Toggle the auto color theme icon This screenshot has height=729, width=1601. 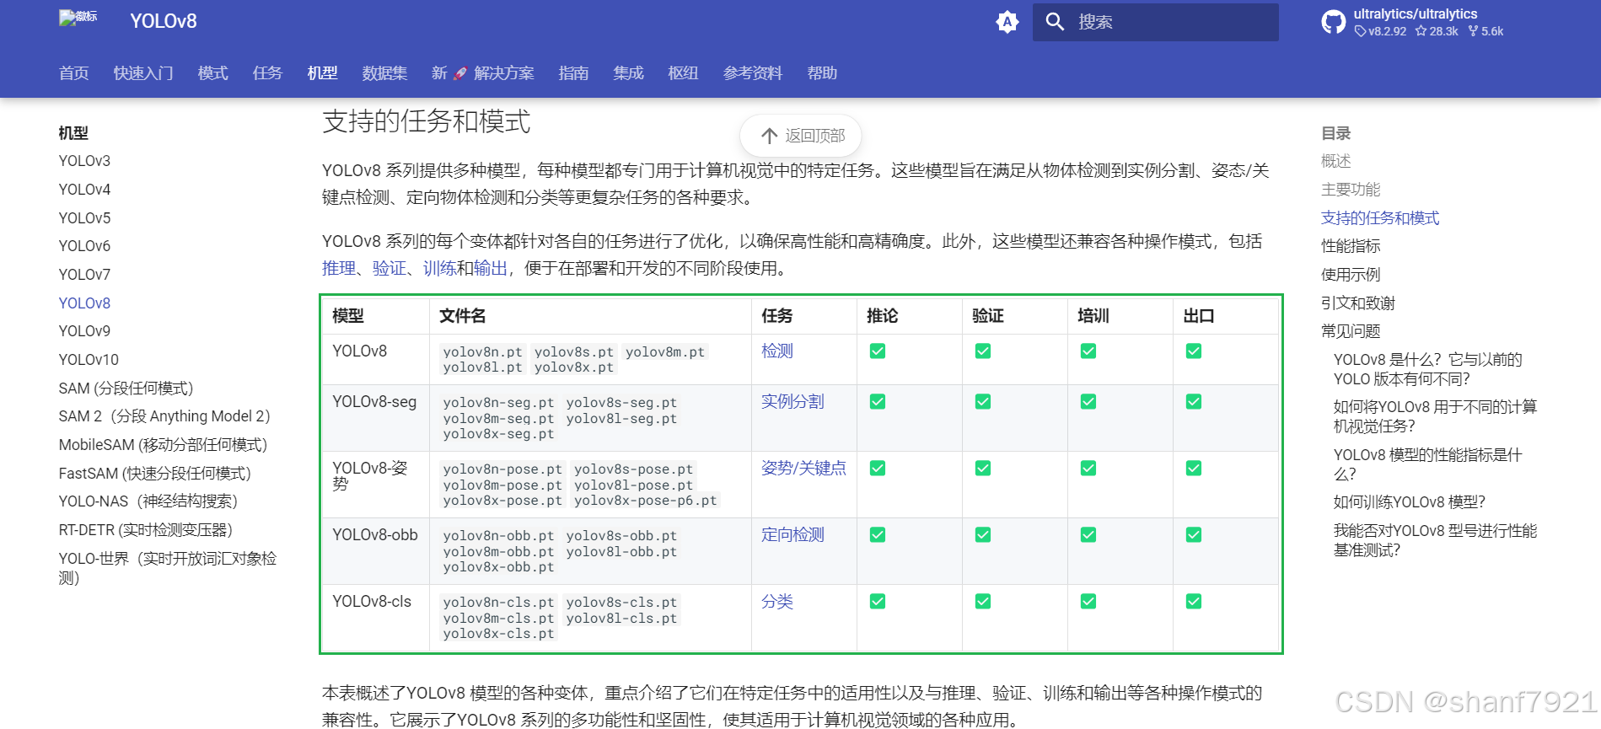1007,22
